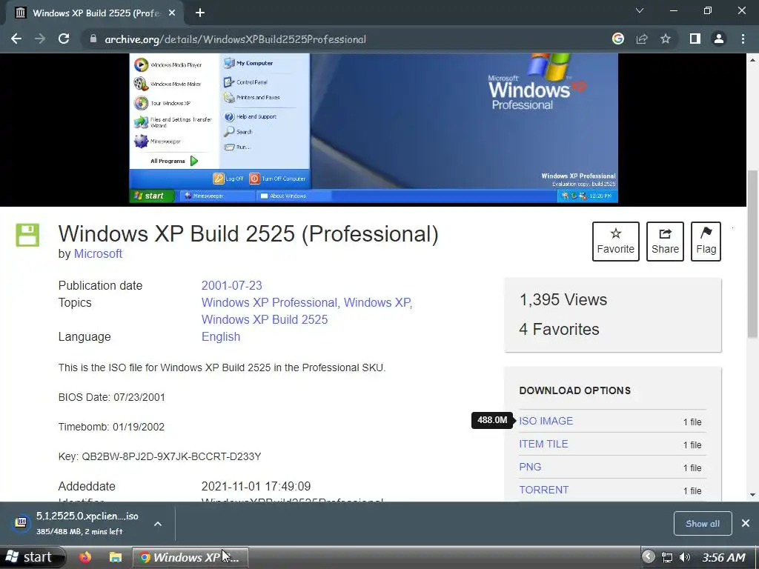View site lock security info
Viewport: 759px width, 569px height.
pyautogui.click(x=93, y=39)
